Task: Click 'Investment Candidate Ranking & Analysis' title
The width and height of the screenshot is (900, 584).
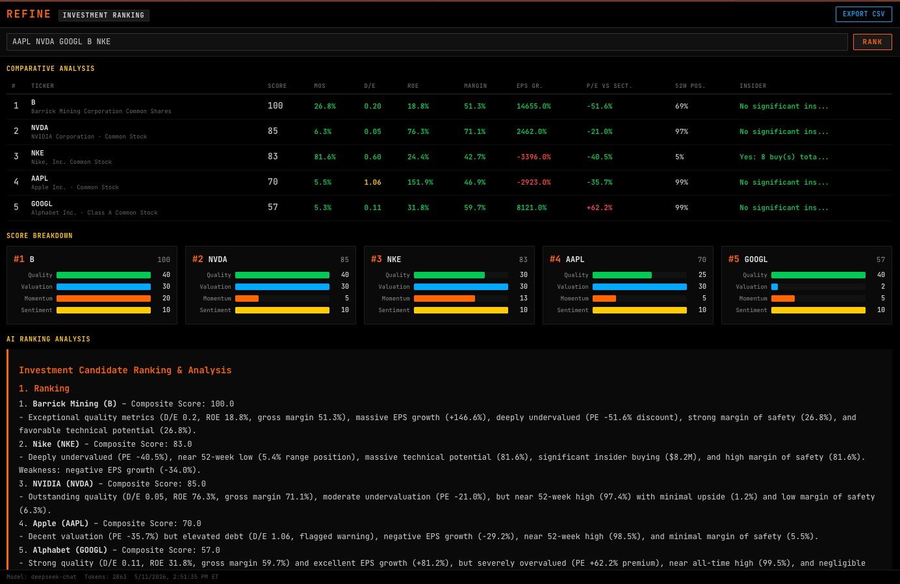Action: (x=125, y=370)
